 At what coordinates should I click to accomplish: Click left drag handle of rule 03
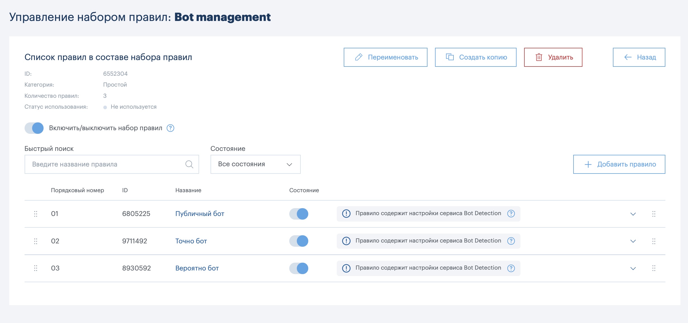[35, 268]
